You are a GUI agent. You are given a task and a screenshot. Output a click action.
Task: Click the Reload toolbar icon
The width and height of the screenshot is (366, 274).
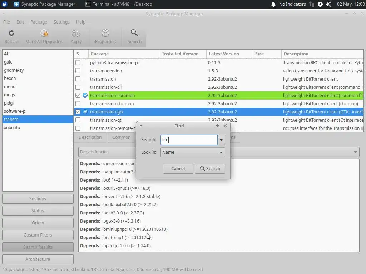pyautogui.click(x=11, y=33)
